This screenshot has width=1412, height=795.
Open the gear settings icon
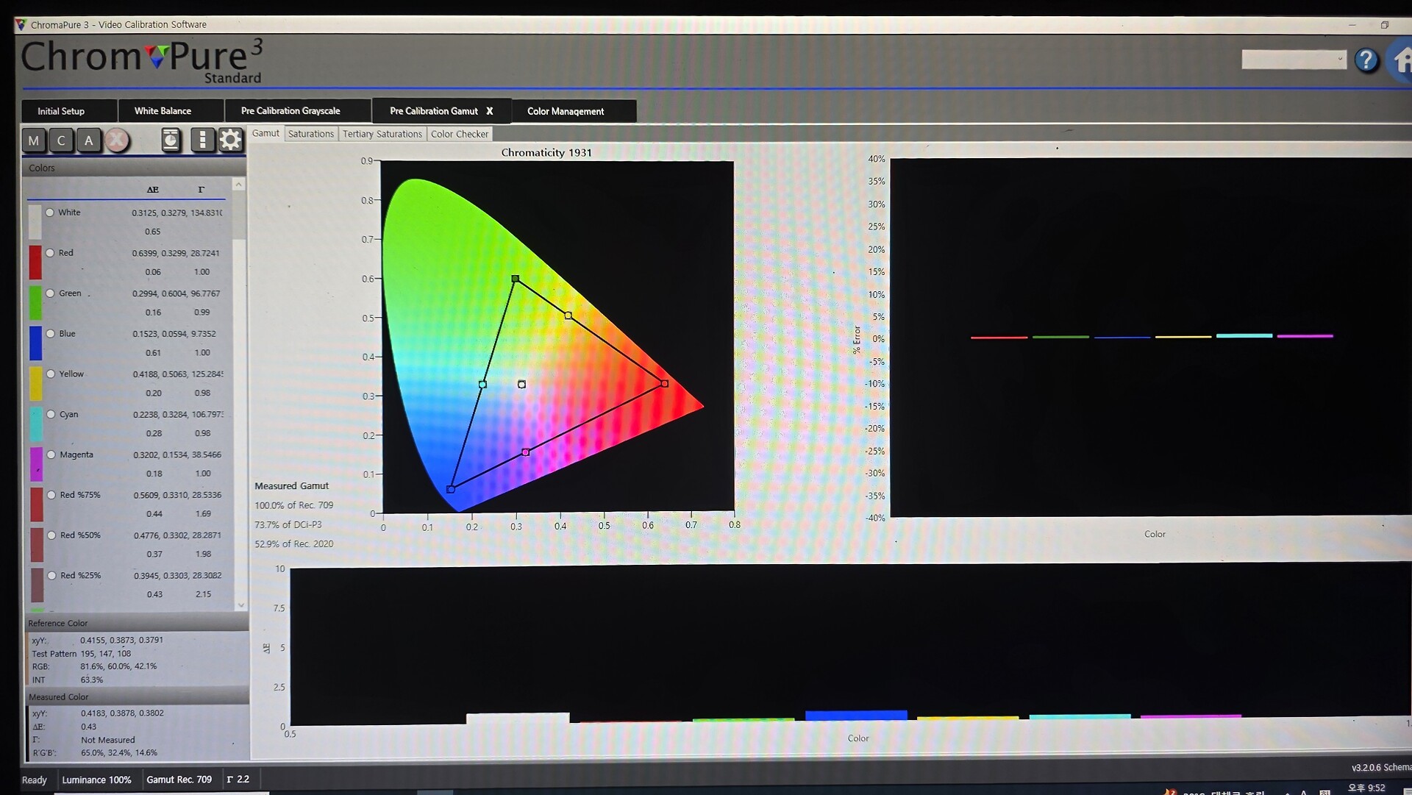[230, 140]
